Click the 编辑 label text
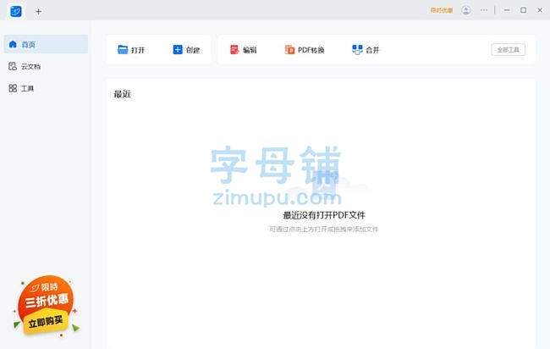This screenshot has width=550, height=349. (250, 50)
